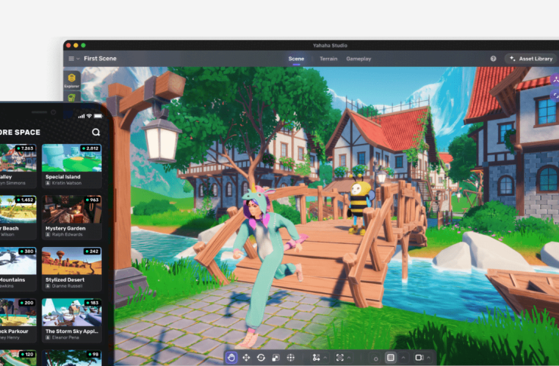Open the help question mark icon
559x366 pixels.
coord(493,59)
